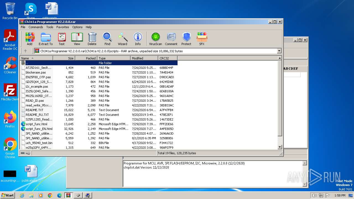Go up one folder level arrow

pos(25,51)
